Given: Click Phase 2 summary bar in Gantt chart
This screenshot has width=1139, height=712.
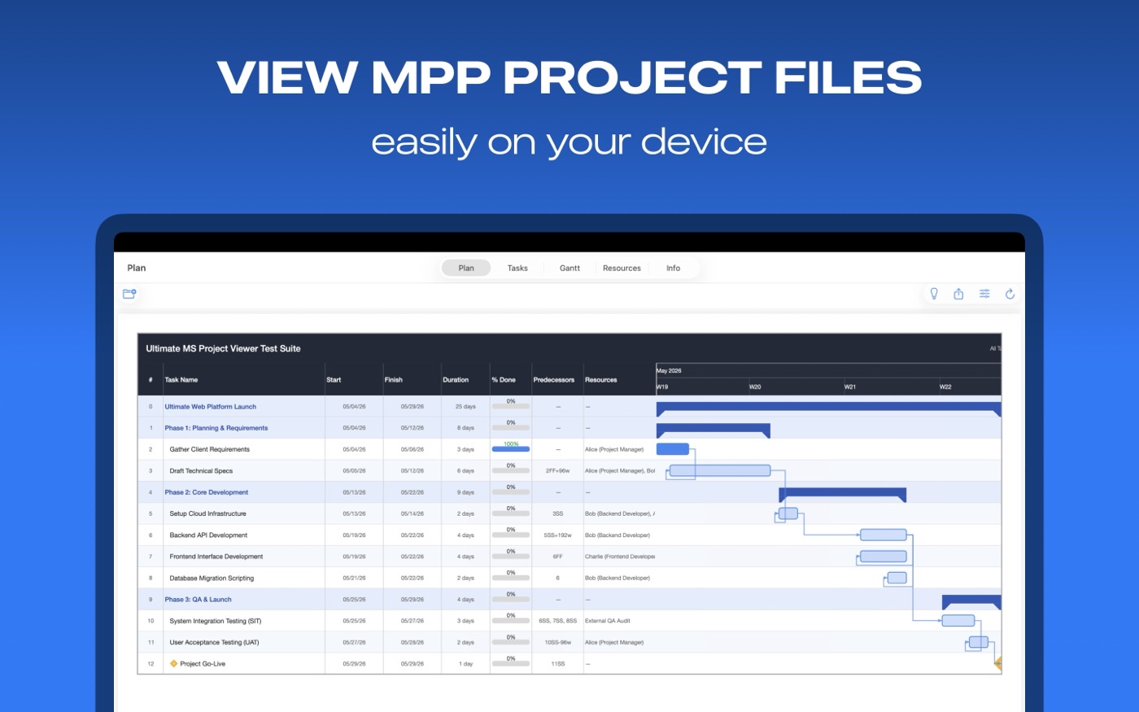Looking at the screenshot, I should (x=843, y=493).
